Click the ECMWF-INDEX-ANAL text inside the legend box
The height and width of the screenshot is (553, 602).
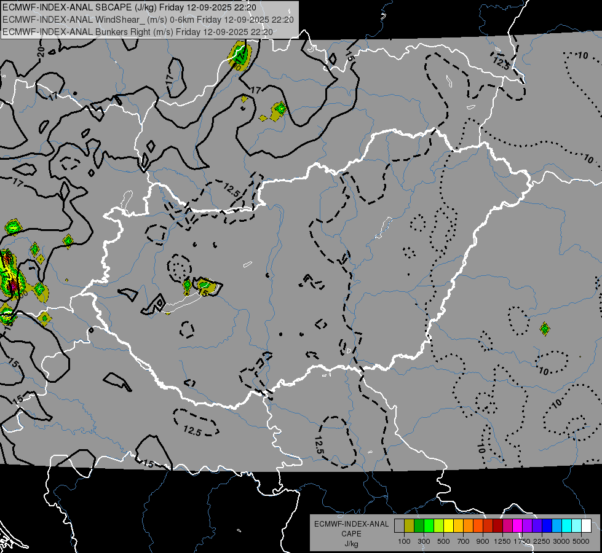point(351,524)
